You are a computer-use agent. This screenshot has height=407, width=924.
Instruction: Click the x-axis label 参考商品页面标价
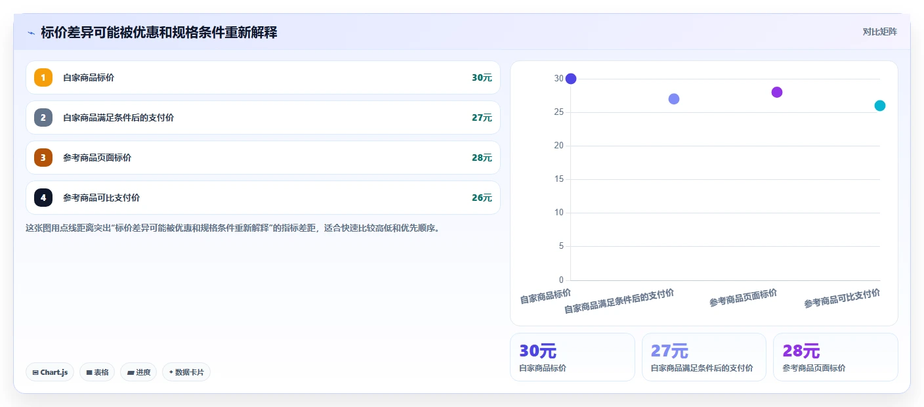[743, 297]
